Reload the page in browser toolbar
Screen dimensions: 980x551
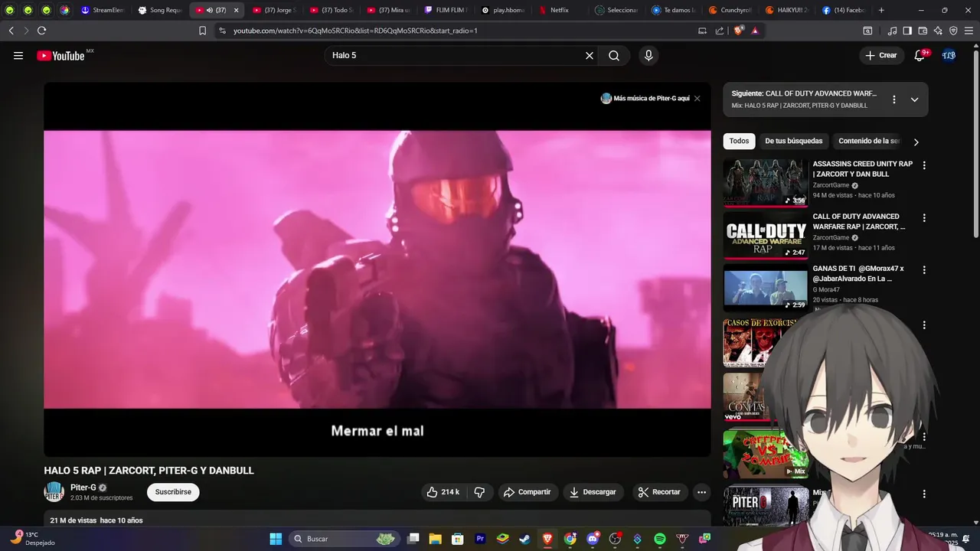[41, 31]
